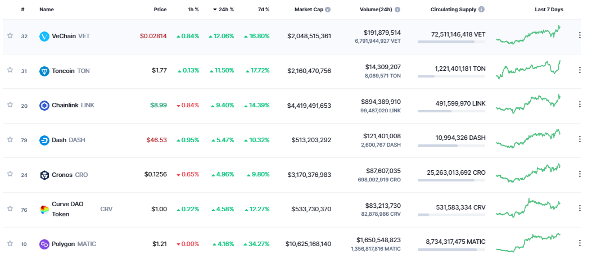Toggle the Polygon watchlist star
Image resolution: width=601 pixels, height=259 pixels.
coord(10,243)
